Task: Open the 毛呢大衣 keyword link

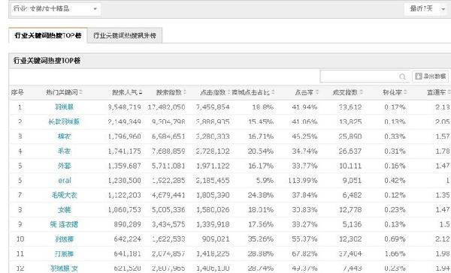Action: click(64, 195)
